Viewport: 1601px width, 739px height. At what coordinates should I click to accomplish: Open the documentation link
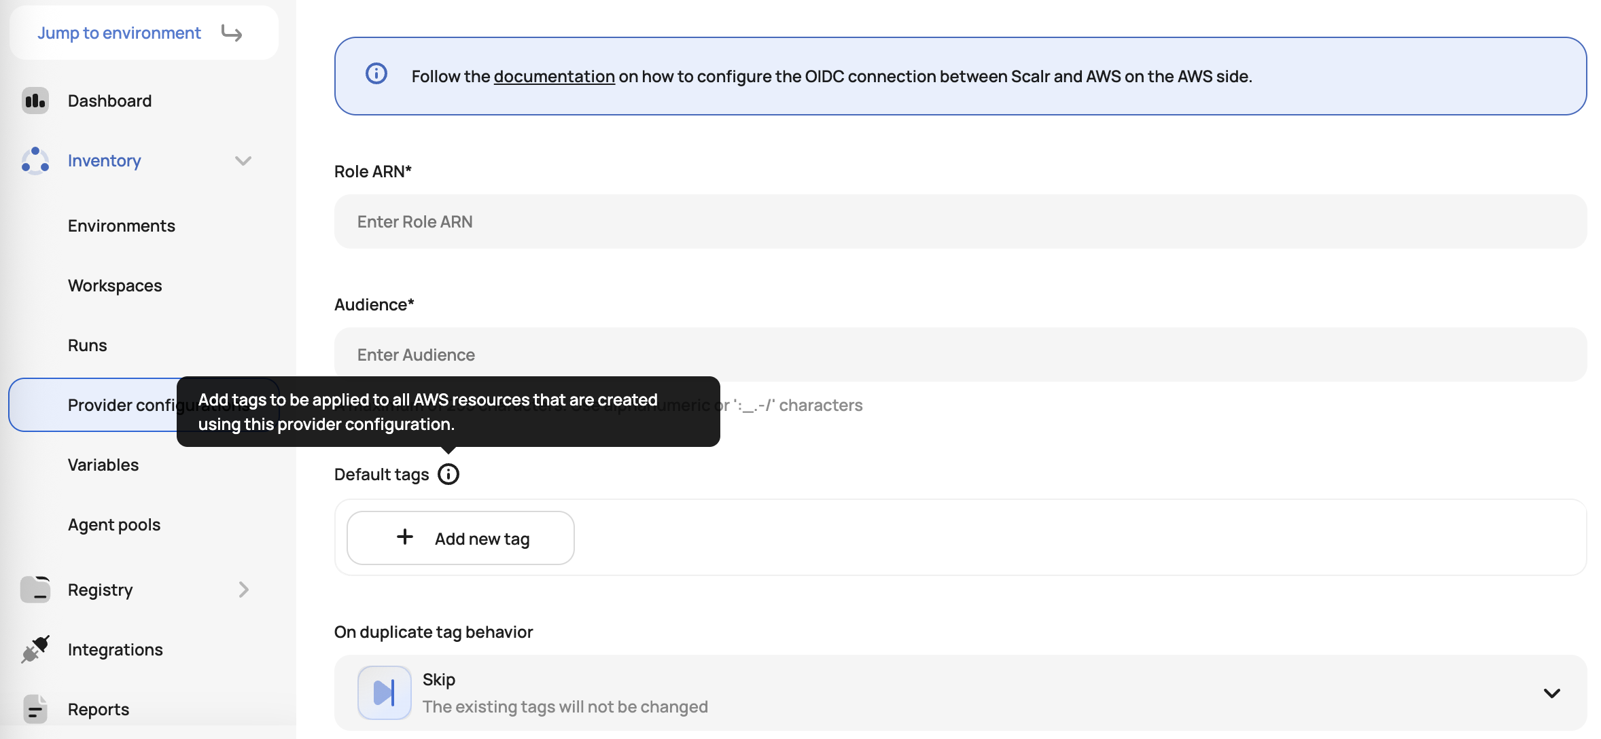pyautogui.click(x=555, y=76)
